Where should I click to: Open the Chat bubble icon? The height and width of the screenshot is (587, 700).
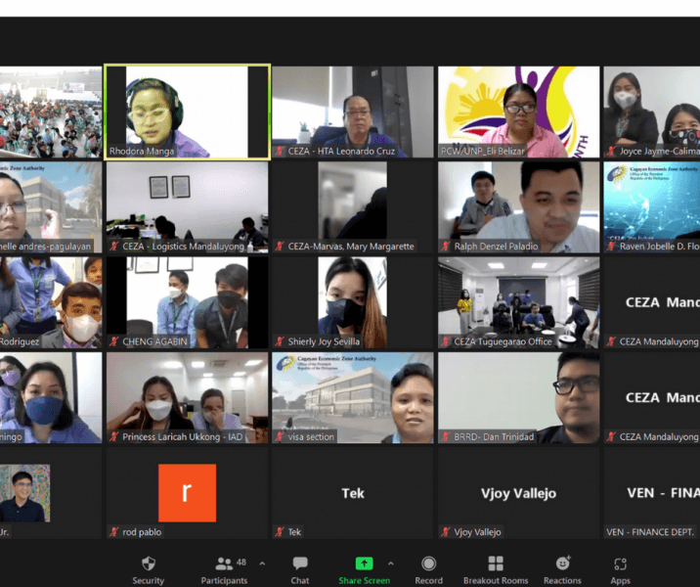click(x=300, y=564)
